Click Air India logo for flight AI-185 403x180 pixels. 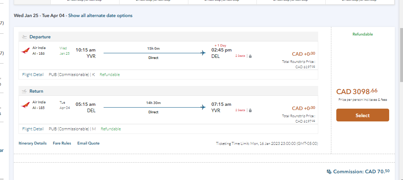[x=25, y=105]
